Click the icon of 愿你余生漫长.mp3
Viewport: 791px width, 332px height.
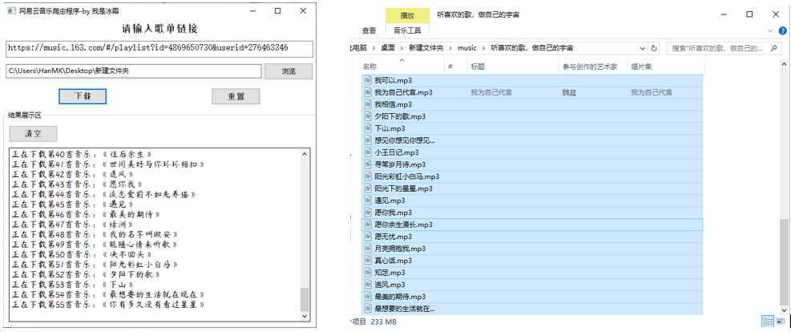coord(368,225)
